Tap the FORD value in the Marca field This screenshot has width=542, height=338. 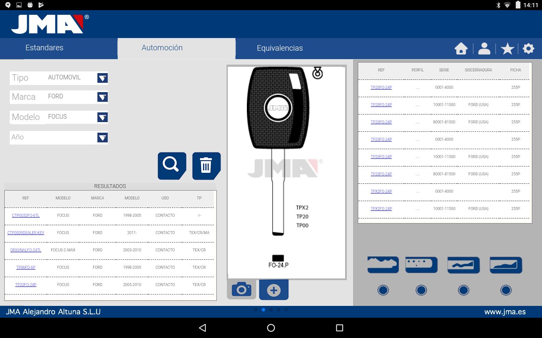55,96
